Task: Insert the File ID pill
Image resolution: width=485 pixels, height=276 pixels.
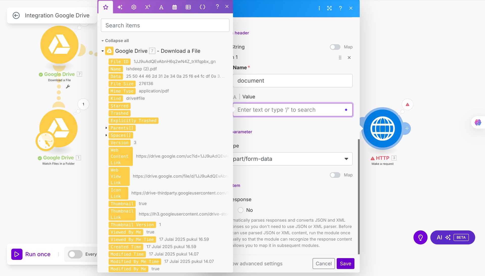Action: pyautogui.click(x=119, y=62)
